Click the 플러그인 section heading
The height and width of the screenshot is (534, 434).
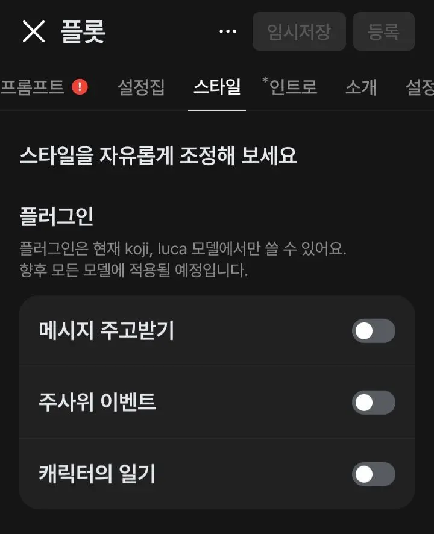[x=57, y=216]
